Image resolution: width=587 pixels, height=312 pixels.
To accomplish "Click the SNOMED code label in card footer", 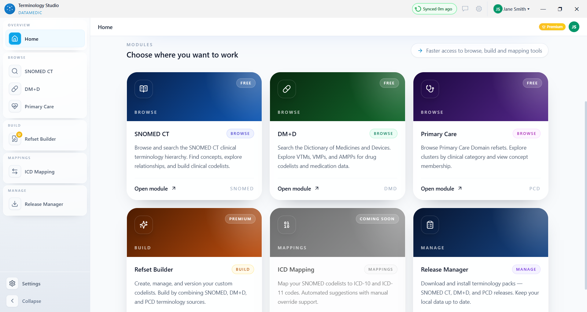I will point(242,189).
